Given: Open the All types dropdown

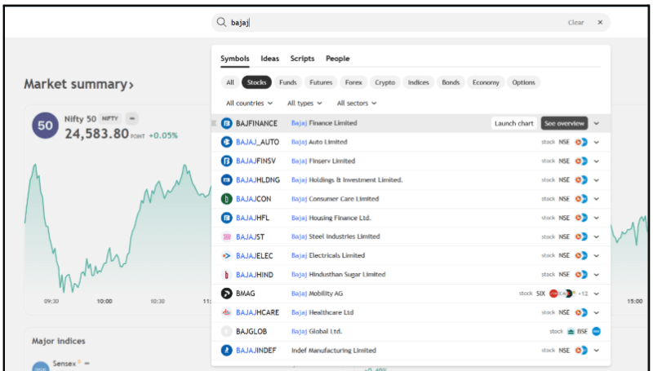Looking at the screenshot, I should (x=304, y=104).
